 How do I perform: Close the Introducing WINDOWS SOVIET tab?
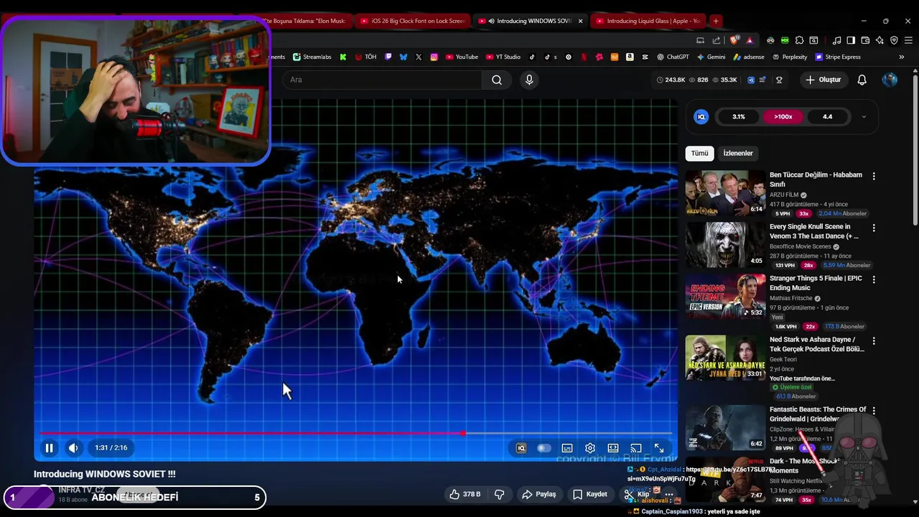580,21
